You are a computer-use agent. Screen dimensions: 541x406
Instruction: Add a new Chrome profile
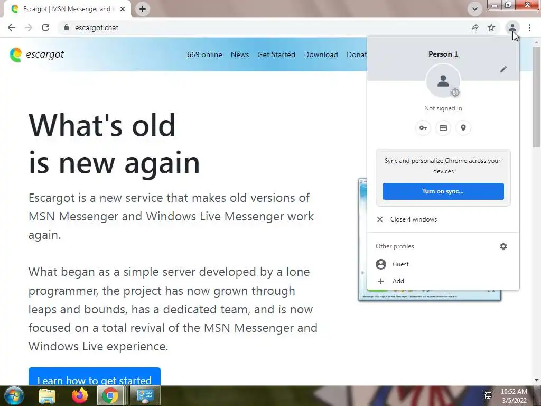443,281
